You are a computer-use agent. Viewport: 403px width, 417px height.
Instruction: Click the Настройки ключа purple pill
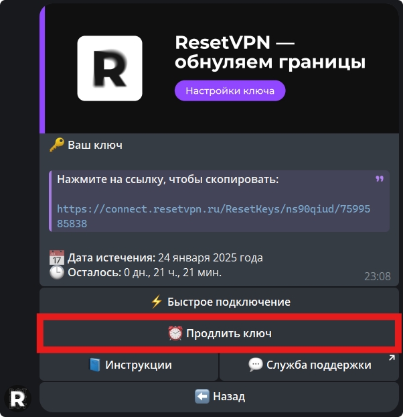230,91
